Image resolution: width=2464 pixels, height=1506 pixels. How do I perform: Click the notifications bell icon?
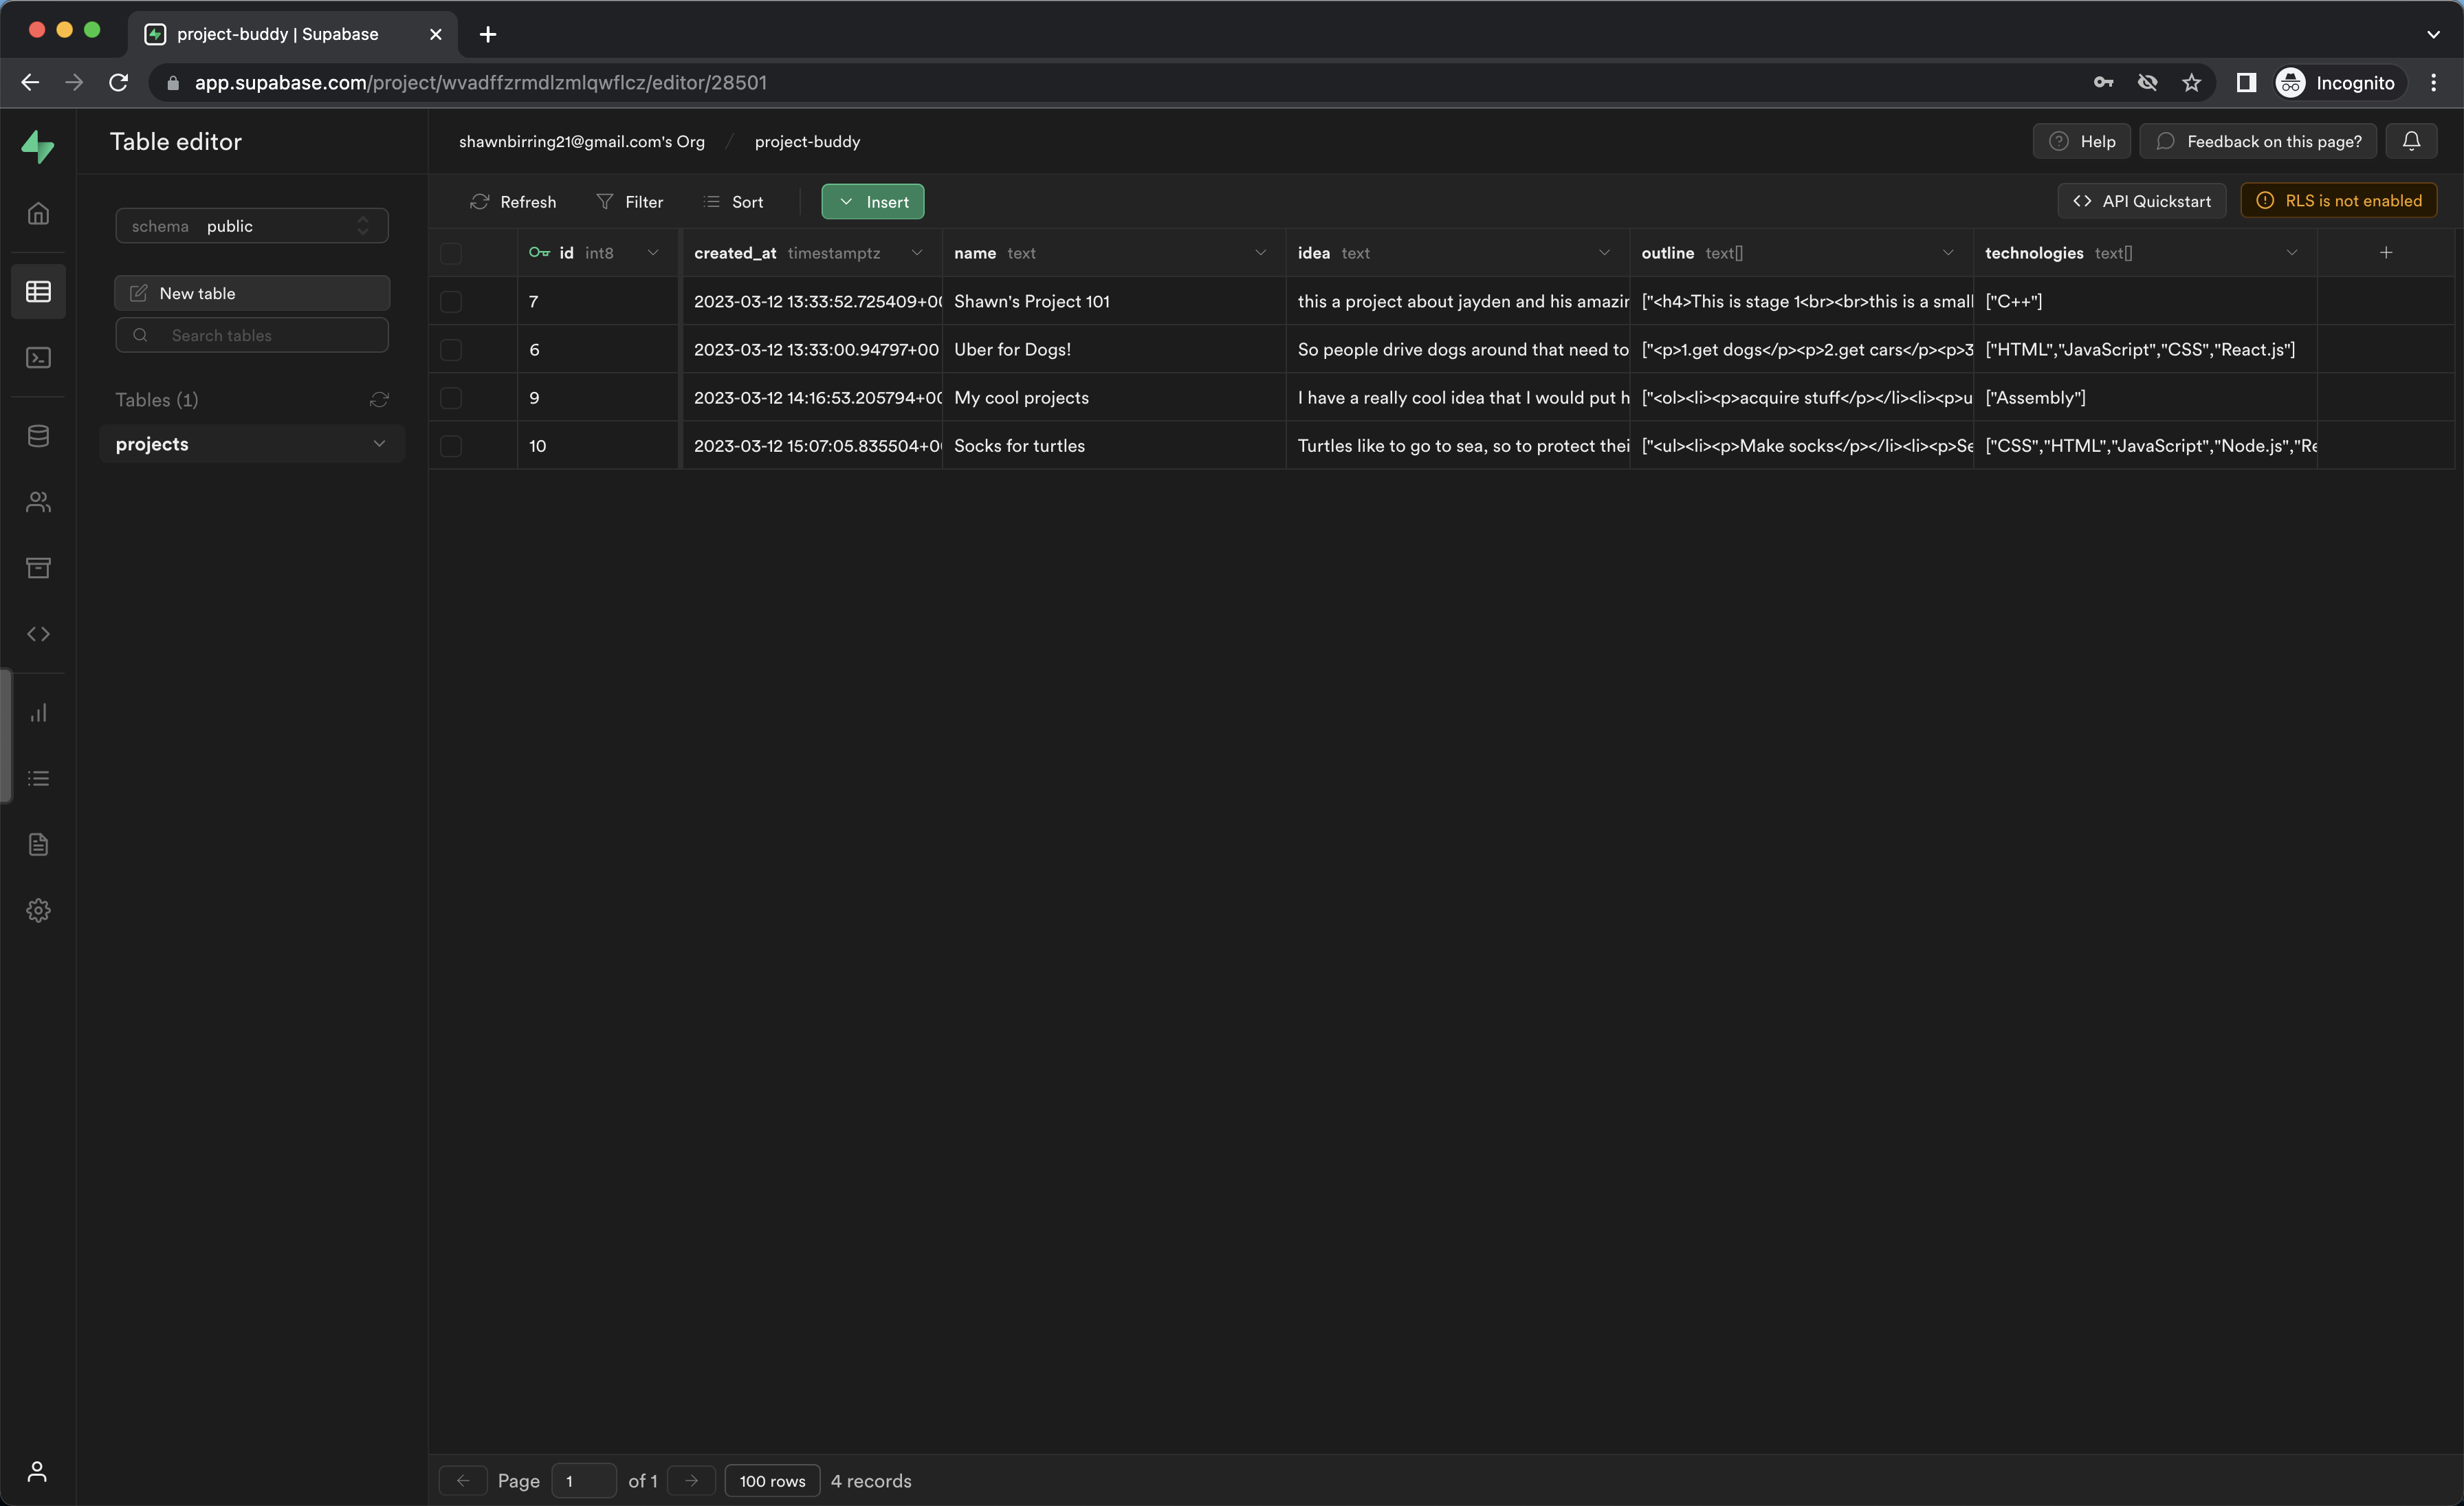click(x=2411, y=141)
